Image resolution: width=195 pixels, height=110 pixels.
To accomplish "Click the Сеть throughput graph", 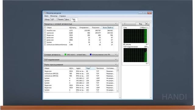I will pyautogui.click(x=135, y=36).
